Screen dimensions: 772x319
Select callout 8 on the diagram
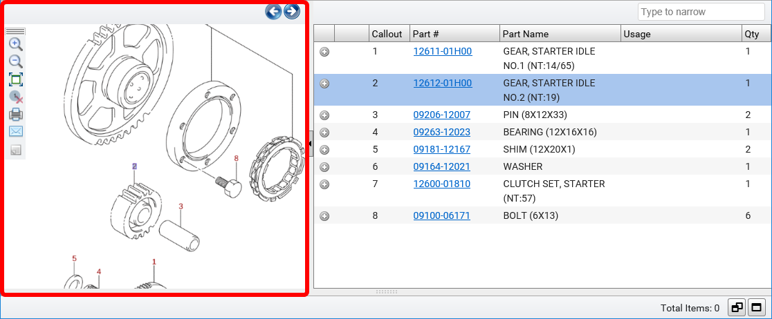tap(236, 158)
